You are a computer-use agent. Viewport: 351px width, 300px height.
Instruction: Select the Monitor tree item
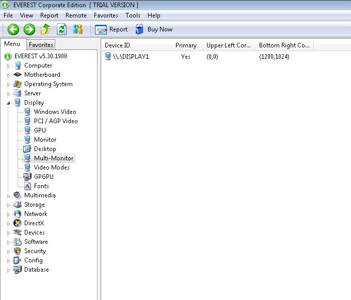(45, 140)
